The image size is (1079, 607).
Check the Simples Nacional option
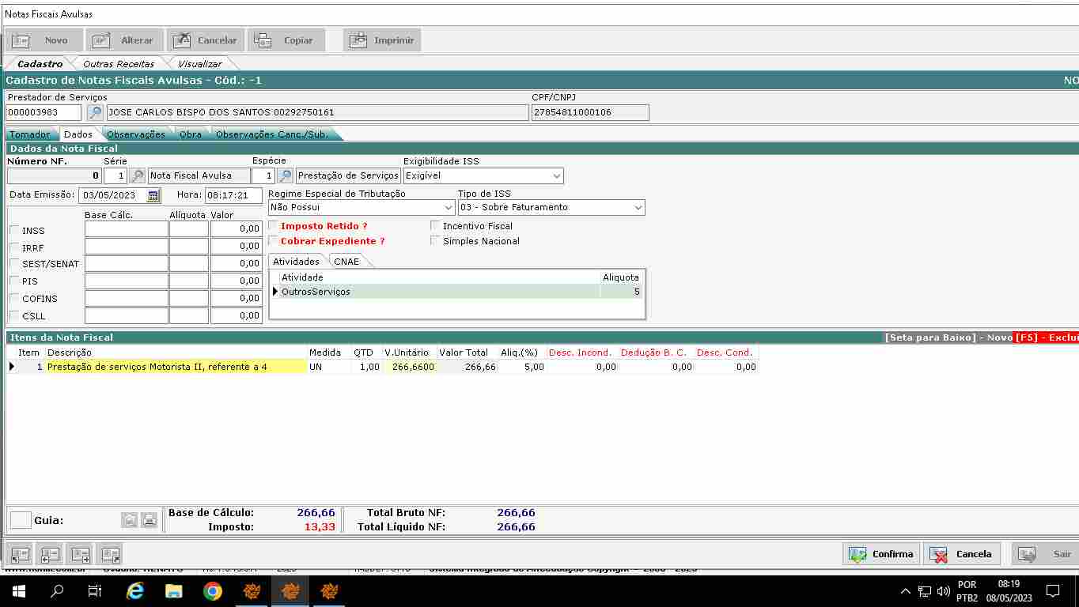435,241
